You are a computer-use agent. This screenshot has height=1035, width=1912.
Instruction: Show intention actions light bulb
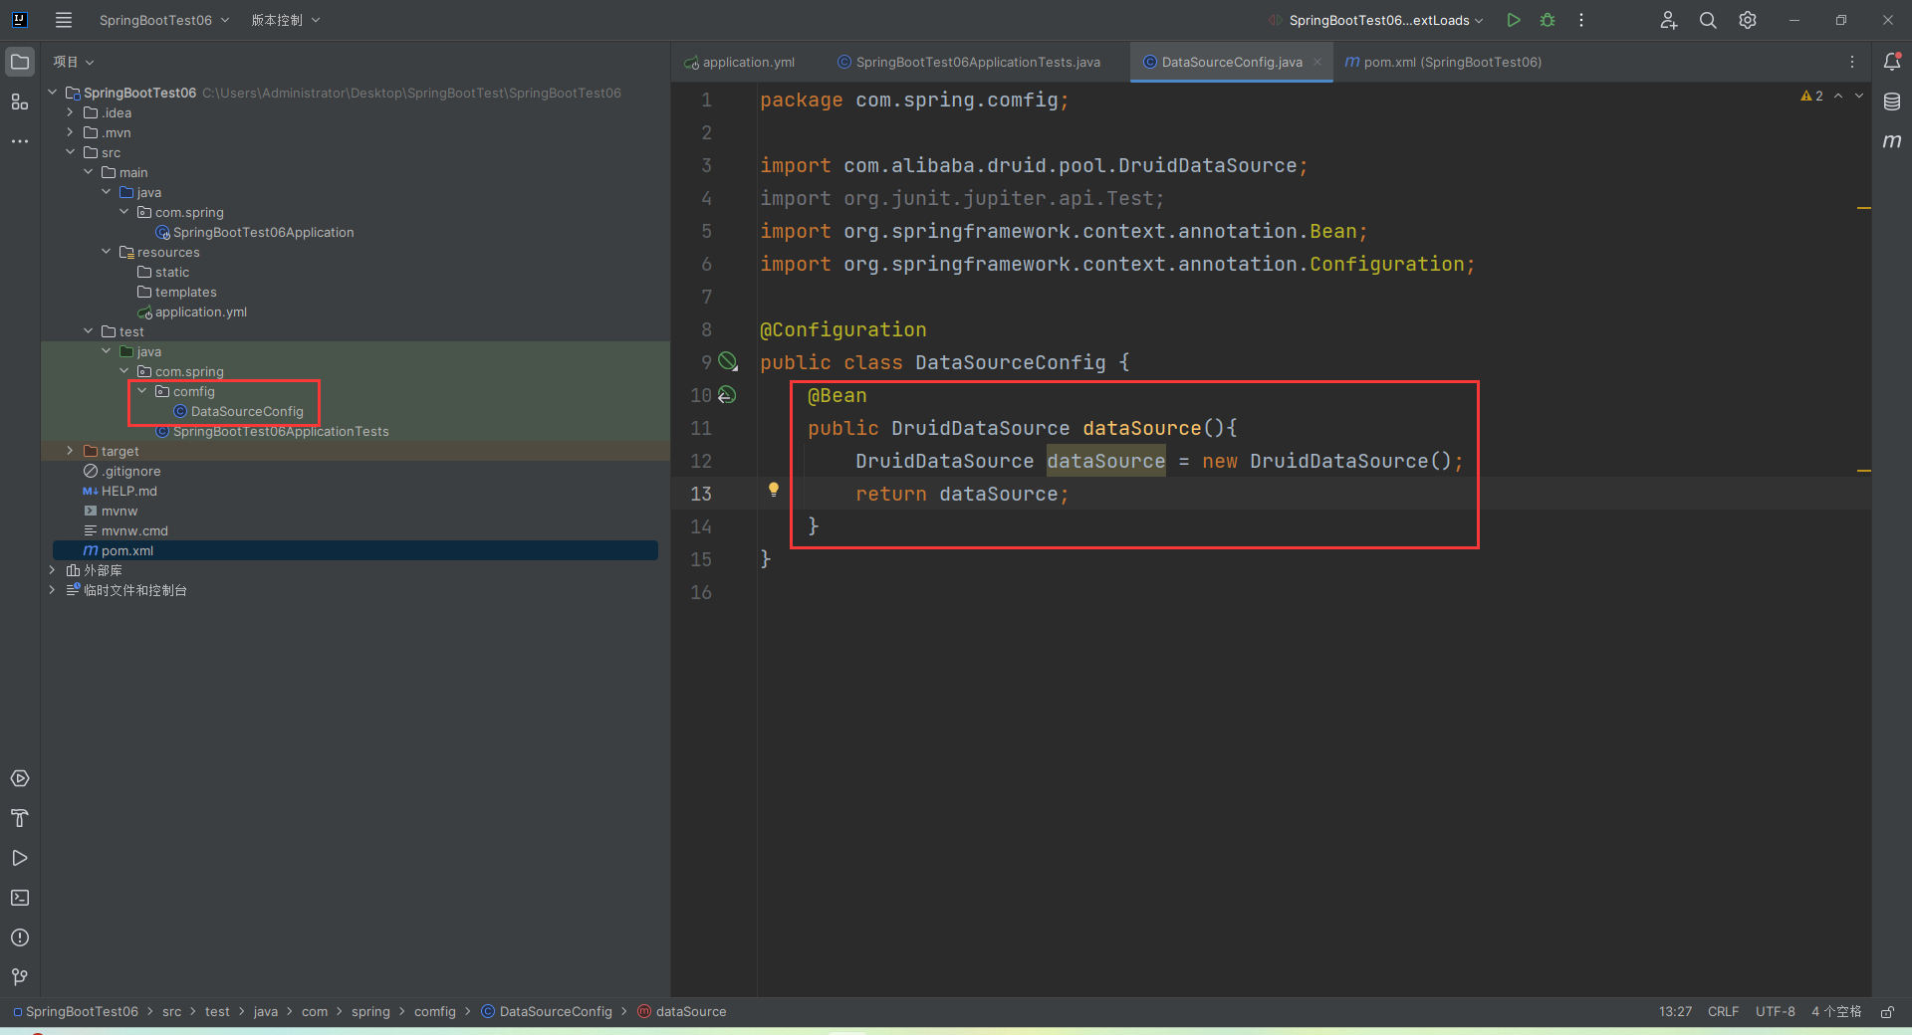(774, 490)
